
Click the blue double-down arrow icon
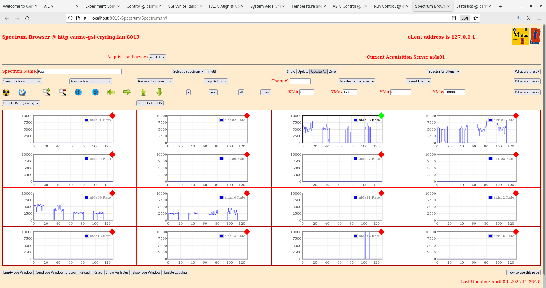click(78, 92)
